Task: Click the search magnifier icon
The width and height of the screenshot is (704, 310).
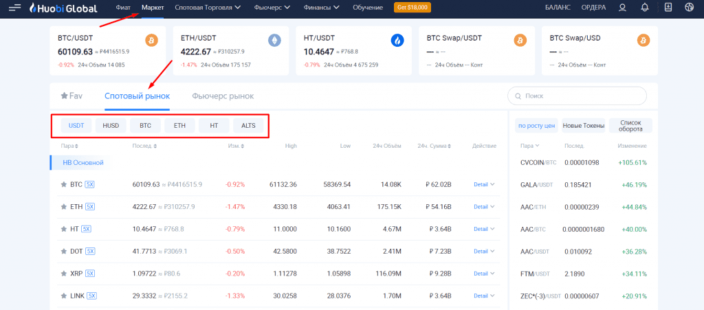Action: (x=518, y=96)
